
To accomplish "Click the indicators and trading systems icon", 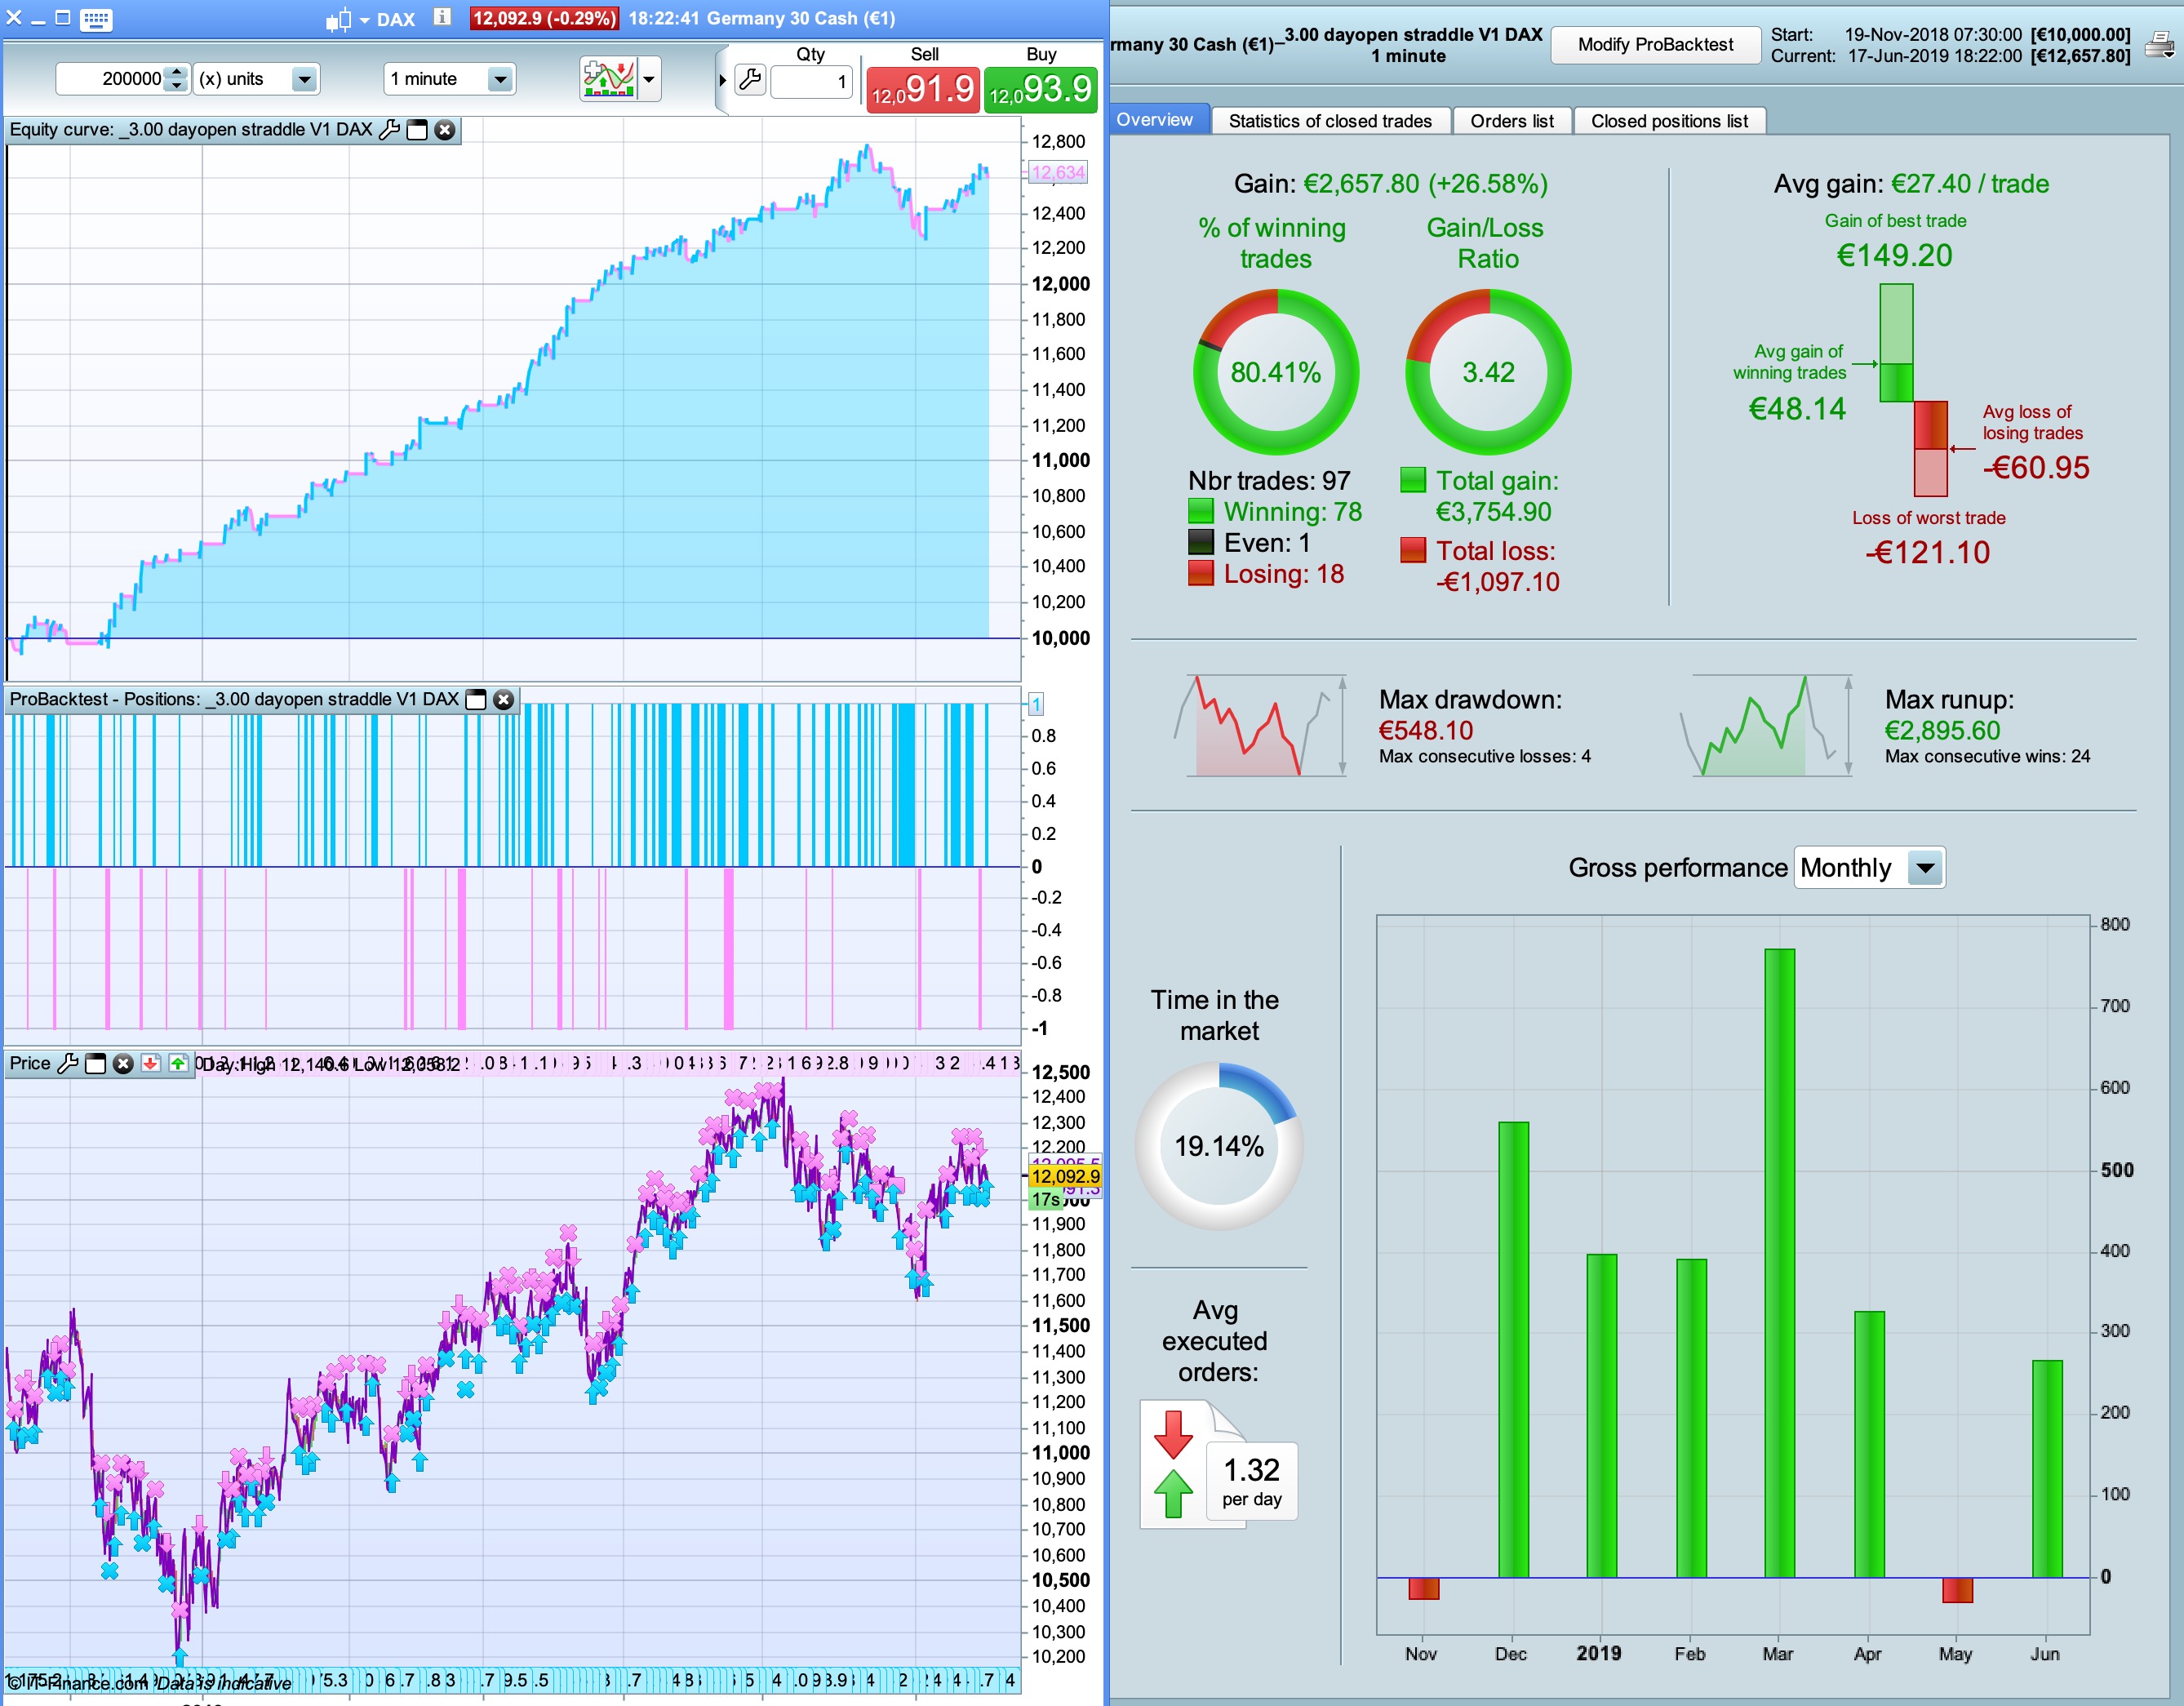I will pyautogui.click(x=608, y=79).
